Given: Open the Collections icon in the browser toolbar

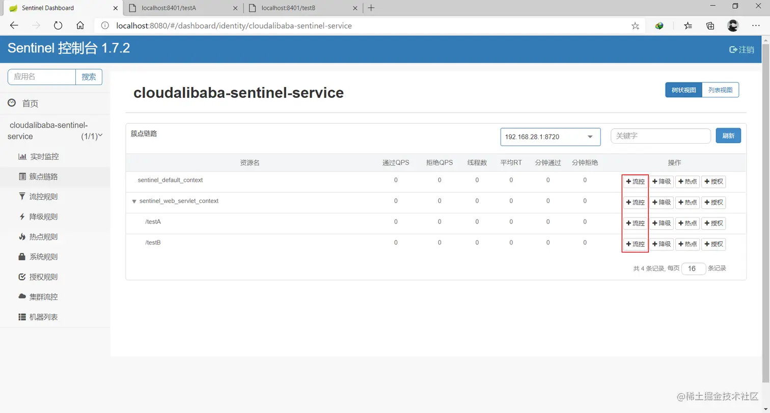Looking at the screenshot, I should [710, 25].
